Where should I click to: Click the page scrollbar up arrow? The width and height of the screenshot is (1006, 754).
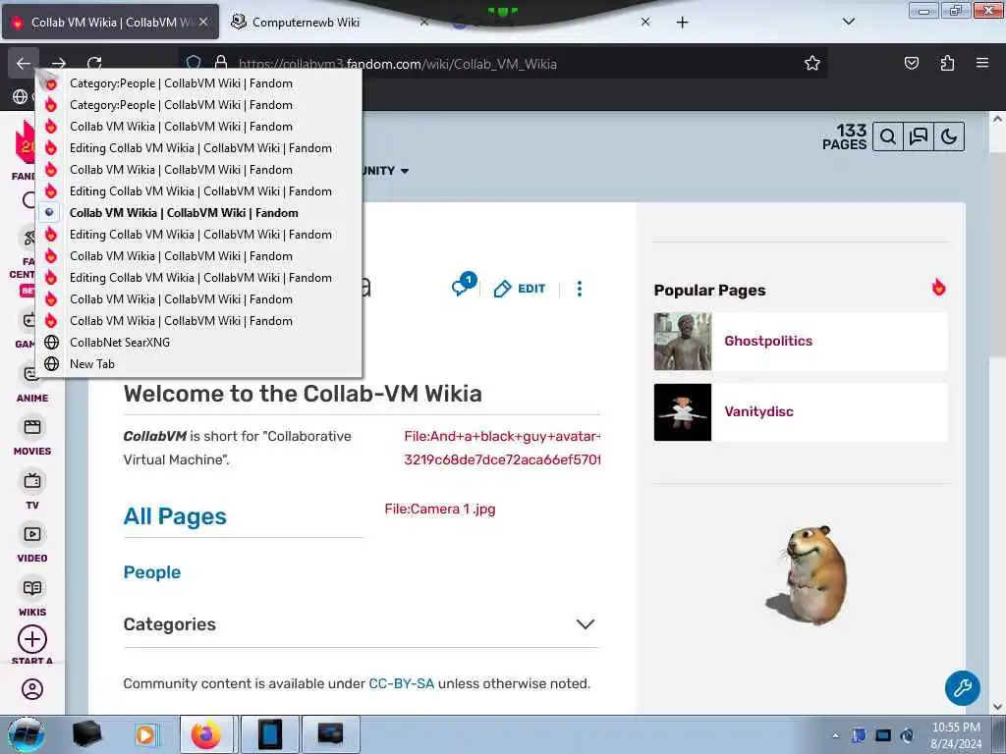point(998,119)
